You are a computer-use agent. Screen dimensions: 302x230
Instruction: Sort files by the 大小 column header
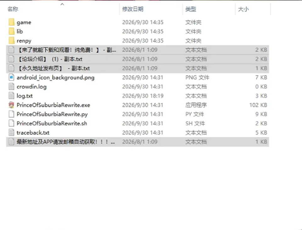(x=243, y=9)
